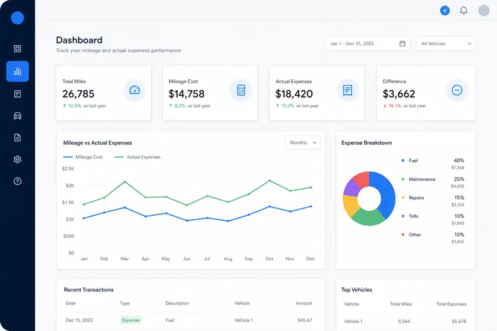Screen dimensions: 497x331
Task: Toggle the Mileage Cost legend item
Action: [x=83, y=157]
